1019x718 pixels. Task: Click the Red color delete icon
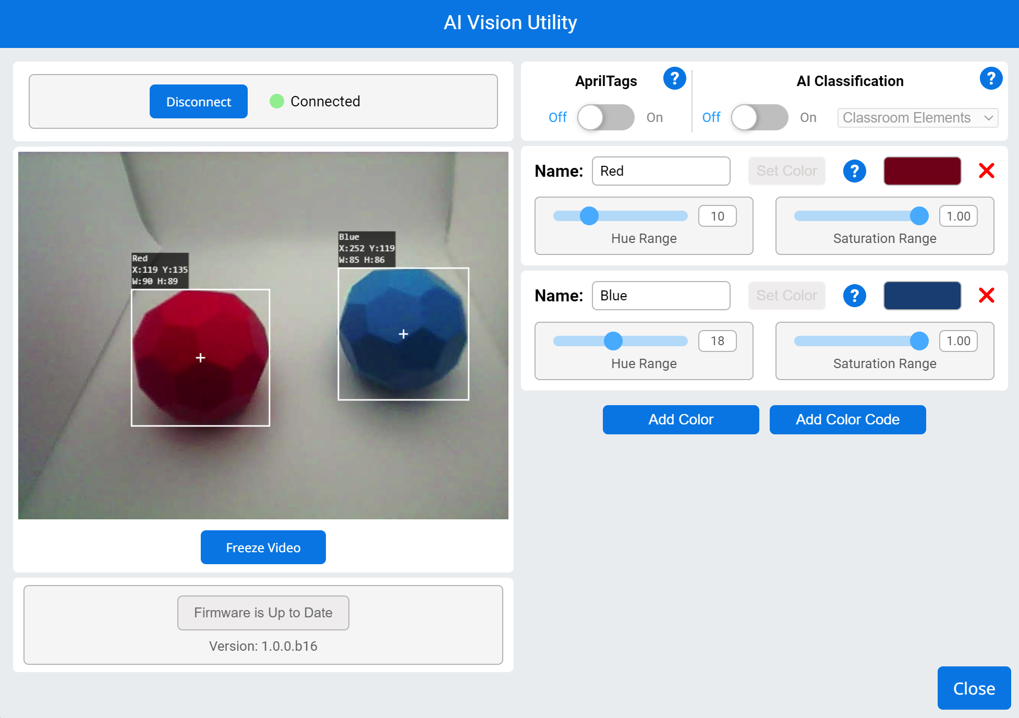point(987,171)
